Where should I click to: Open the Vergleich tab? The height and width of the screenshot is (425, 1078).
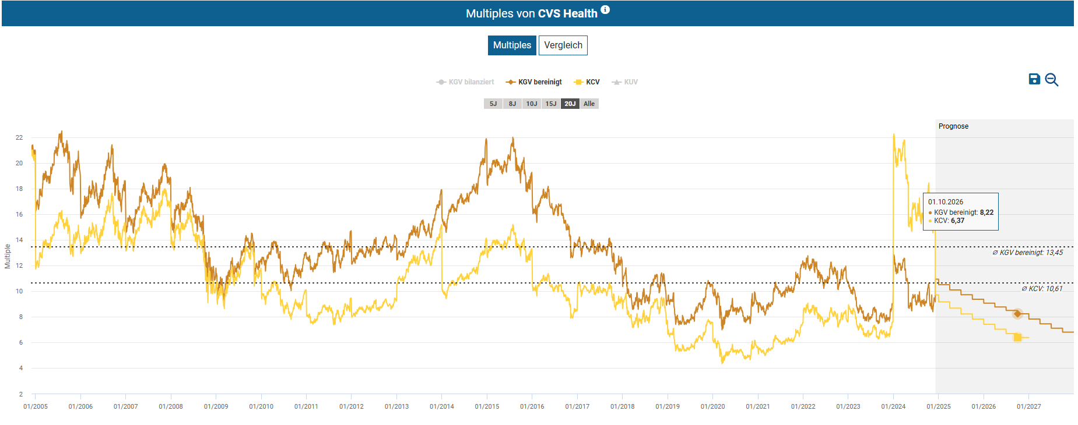pyautogui.click(x=563, y=45)
